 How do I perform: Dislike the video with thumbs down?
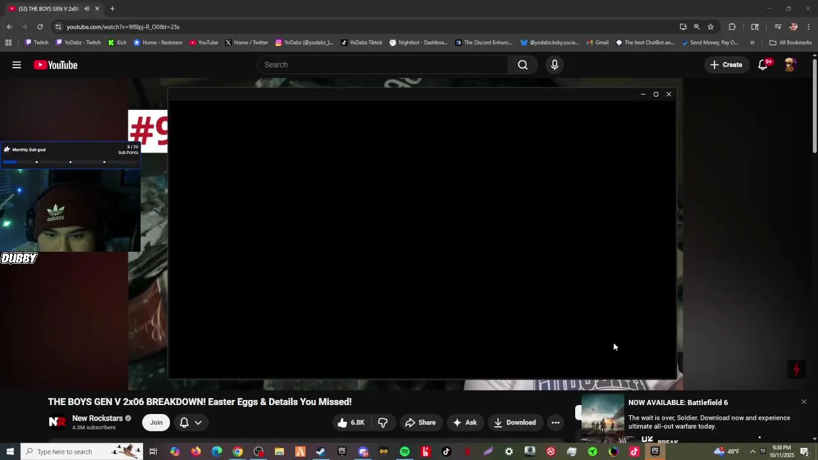point(383,422)
